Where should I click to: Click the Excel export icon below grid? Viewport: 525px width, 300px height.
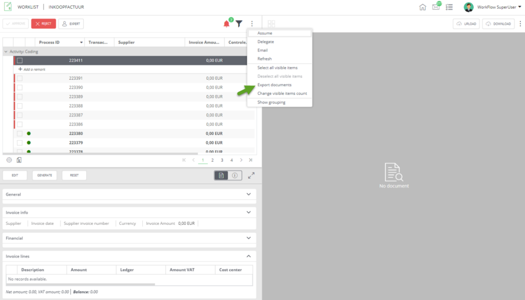[x=19, y=160]
